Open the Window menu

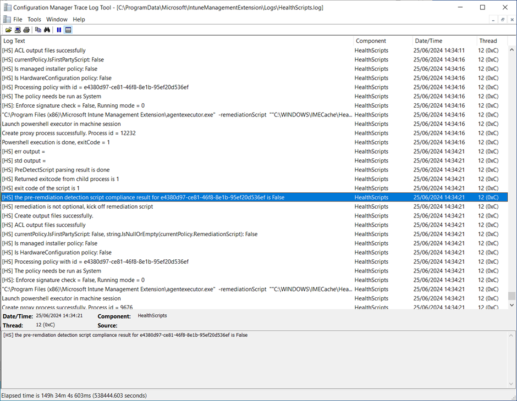coord(57,19)
